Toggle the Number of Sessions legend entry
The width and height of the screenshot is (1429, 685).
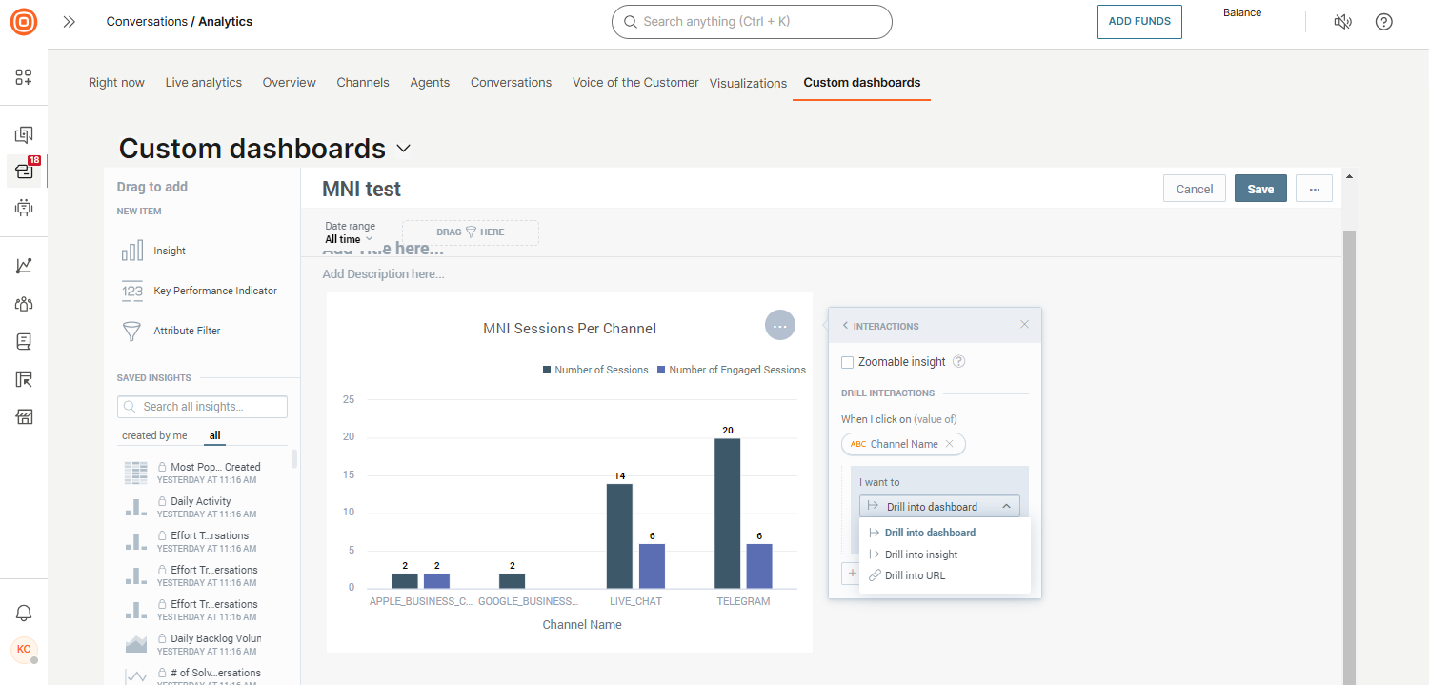pyautogui.click(x=595, y=370)
